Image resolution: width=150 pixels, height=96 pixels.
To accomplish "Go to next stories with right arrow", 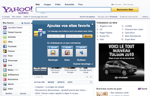I will 91,77.
